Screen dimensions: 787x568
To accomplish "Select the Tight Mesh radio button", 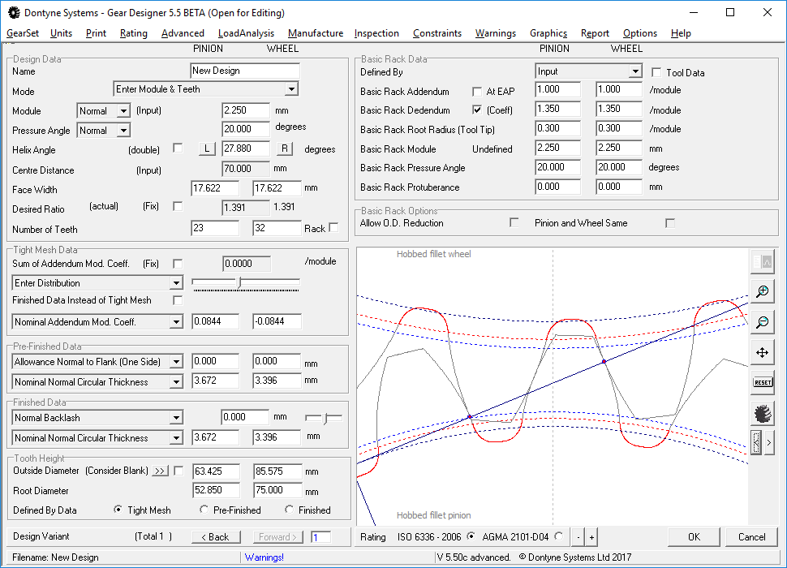I will click(118, 510).
